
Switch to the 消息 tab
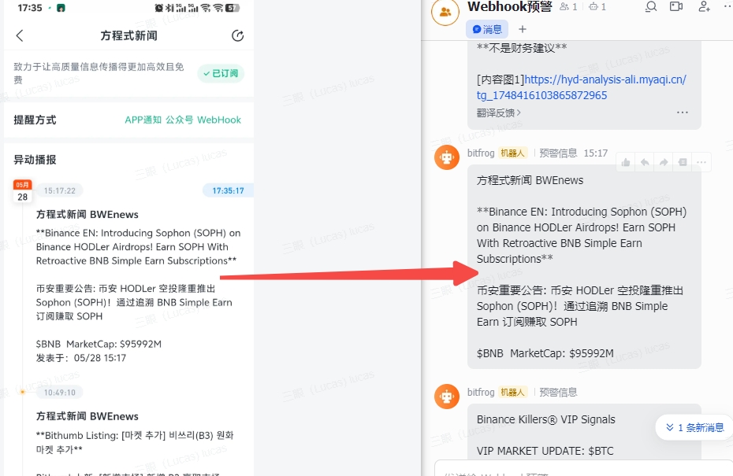point(487,29)
